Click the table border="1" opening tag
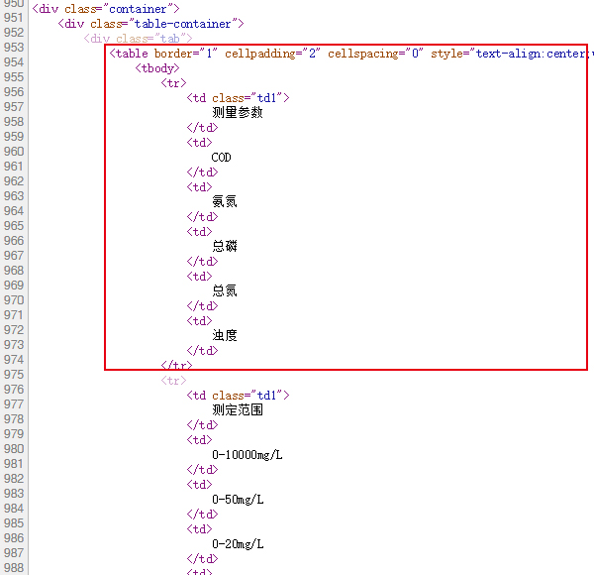The width and height of the screenshot is (594, 575). 163,54
